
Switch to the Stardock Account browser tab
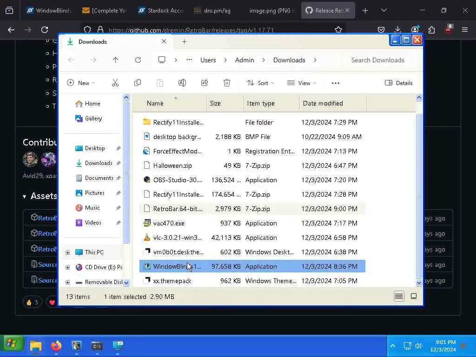point(160,11)
